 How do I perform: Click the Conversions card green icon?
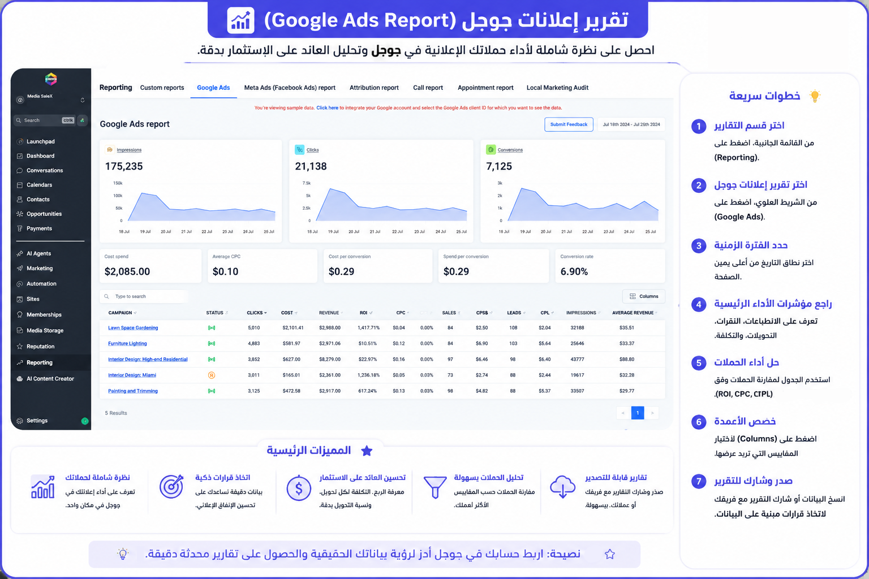pyautogui.click(x=491, y=149)
